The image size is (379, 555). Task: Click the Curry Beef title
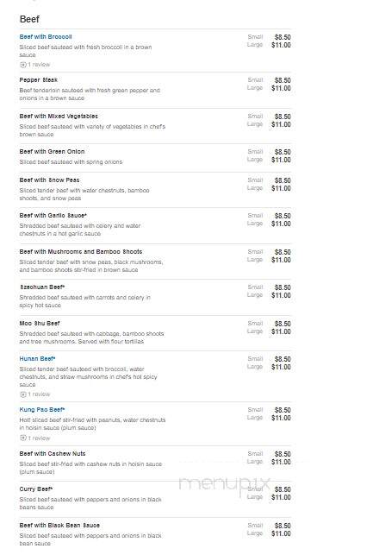[x=36, y=489]
